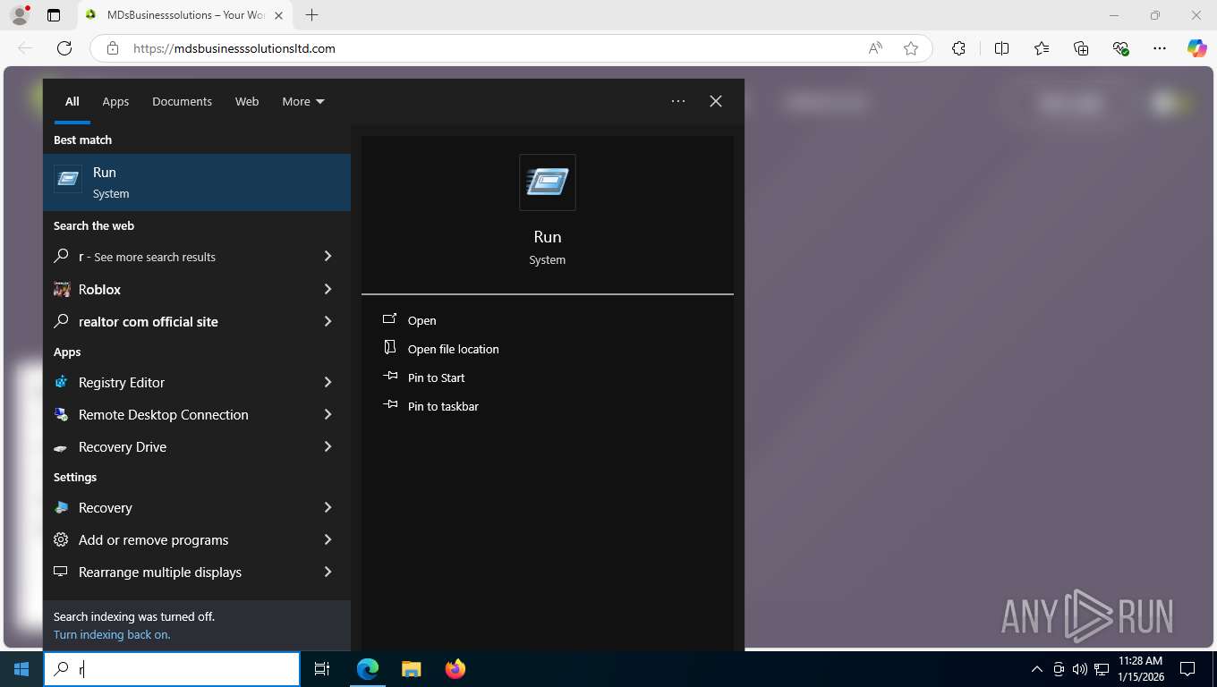Expand Recovery Drive result arrow
Image resolution: width=1217 pixels, height=687 pixels.
click(x=328, y=446)
